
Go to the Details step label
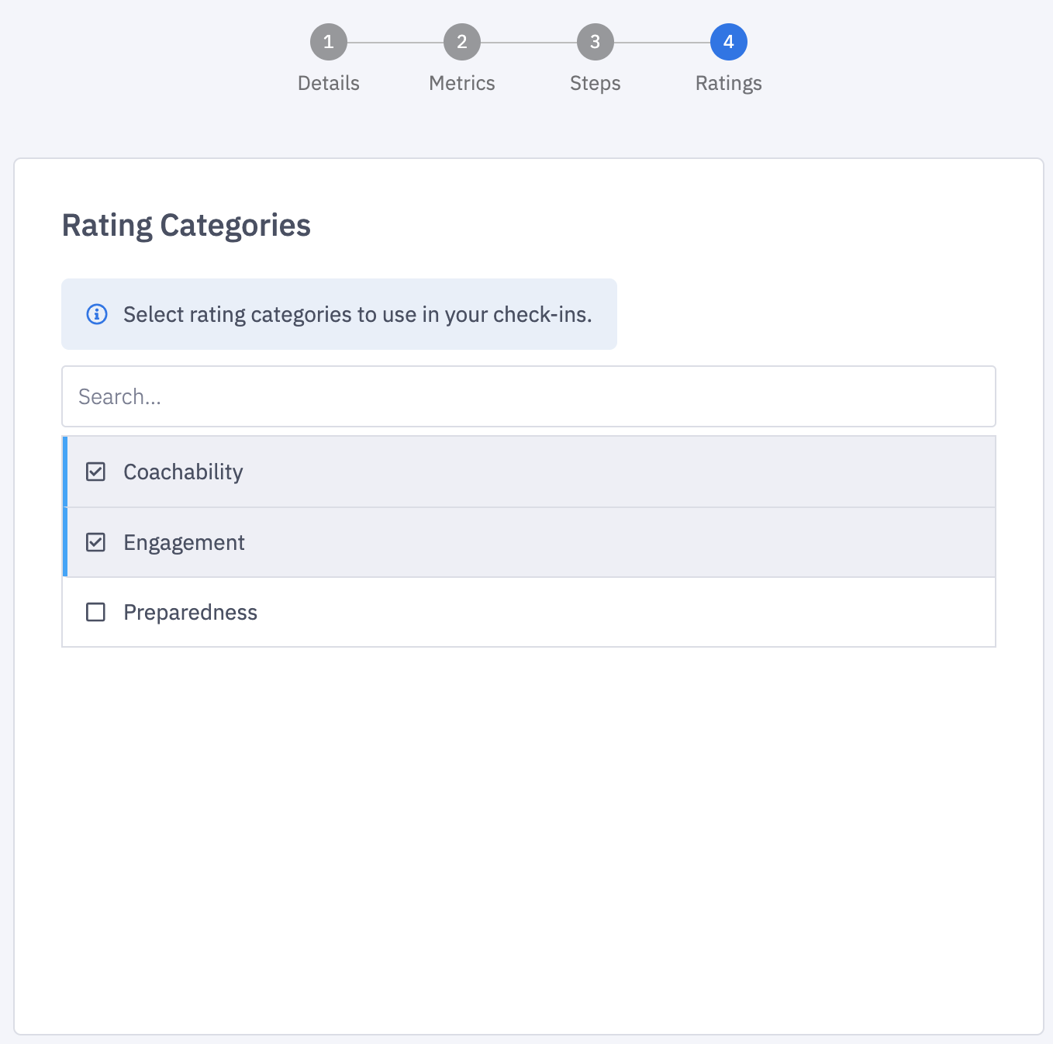[x=329, y=83]
